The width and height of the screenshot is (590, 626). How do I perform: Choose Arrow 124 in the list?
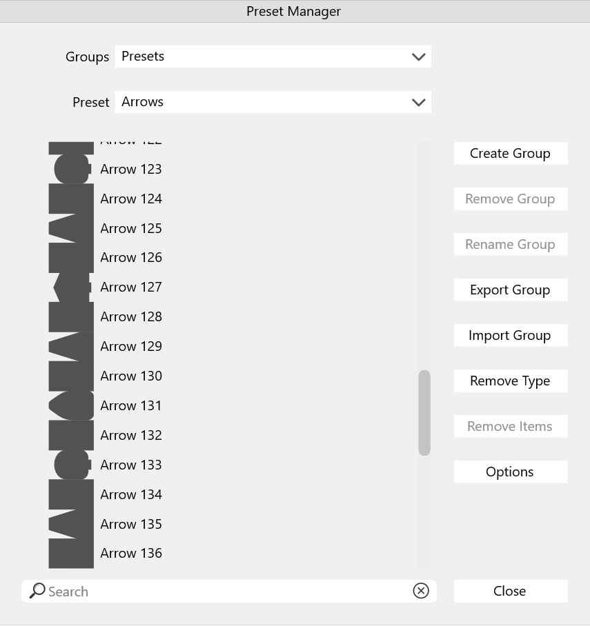click(131, 199)
